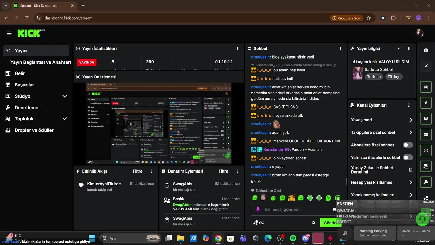Open File Explorer from the taskbar
This screenshot has height=245, width=435.
pos(180,238)
